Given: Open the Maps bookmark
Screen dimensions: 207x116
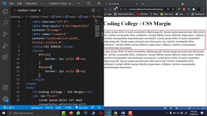Looking at the screenshot, I should point(154,14).
